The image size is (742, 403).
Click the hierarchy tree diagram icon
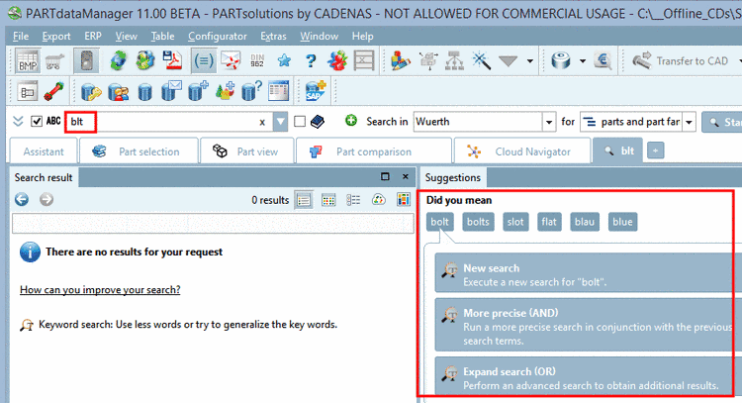click(x=454, y=61)
